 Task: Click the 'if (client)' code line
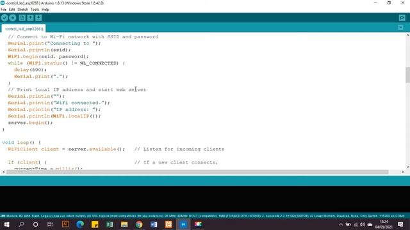pos(27,162)
